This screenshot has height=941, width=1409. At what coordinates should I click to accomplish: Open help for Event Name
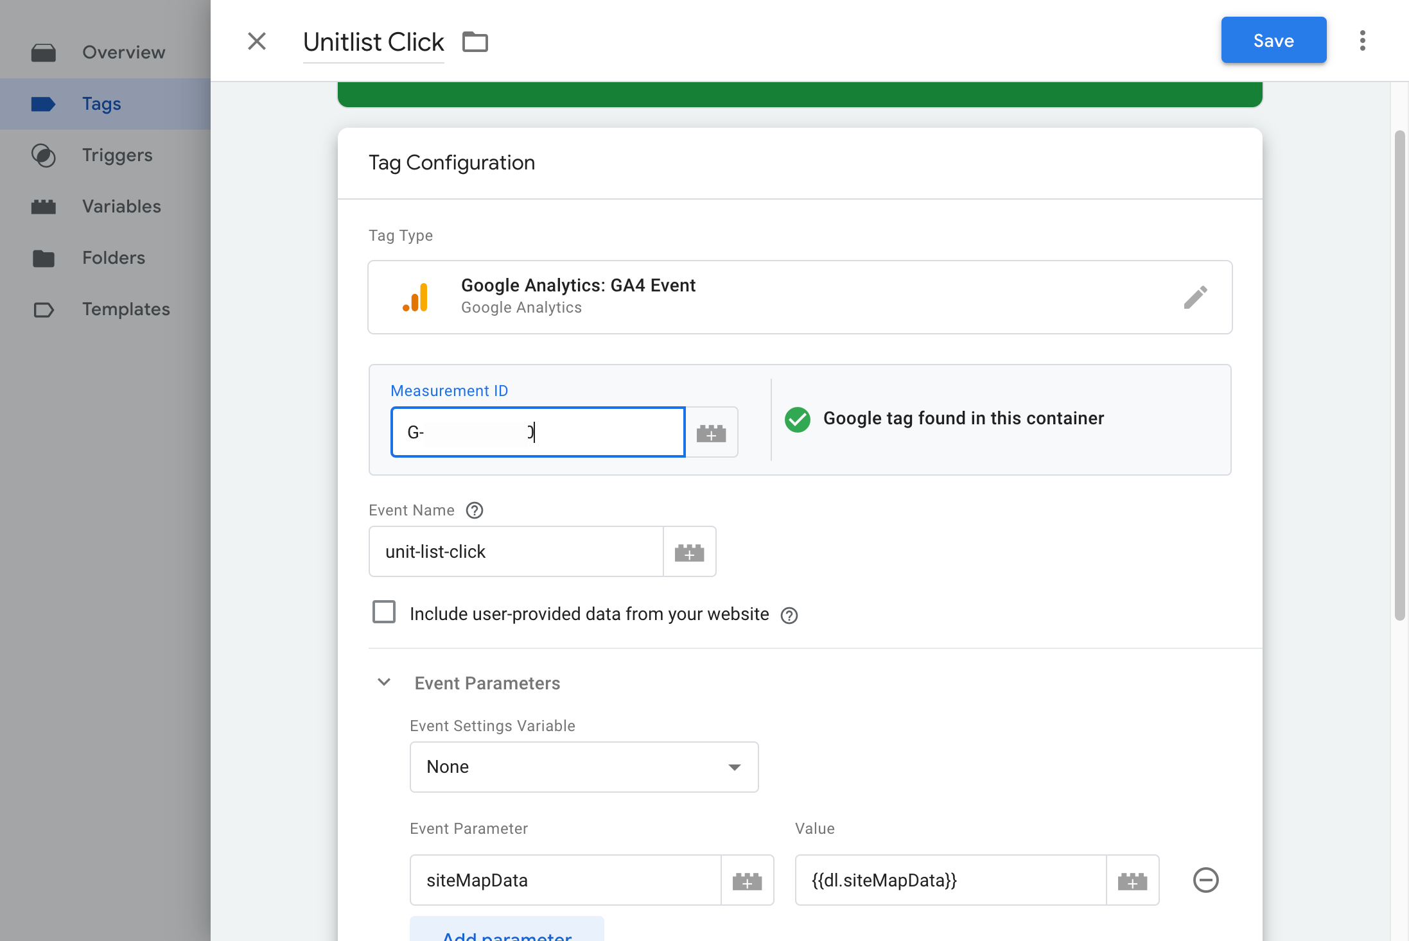pos(475,510)
